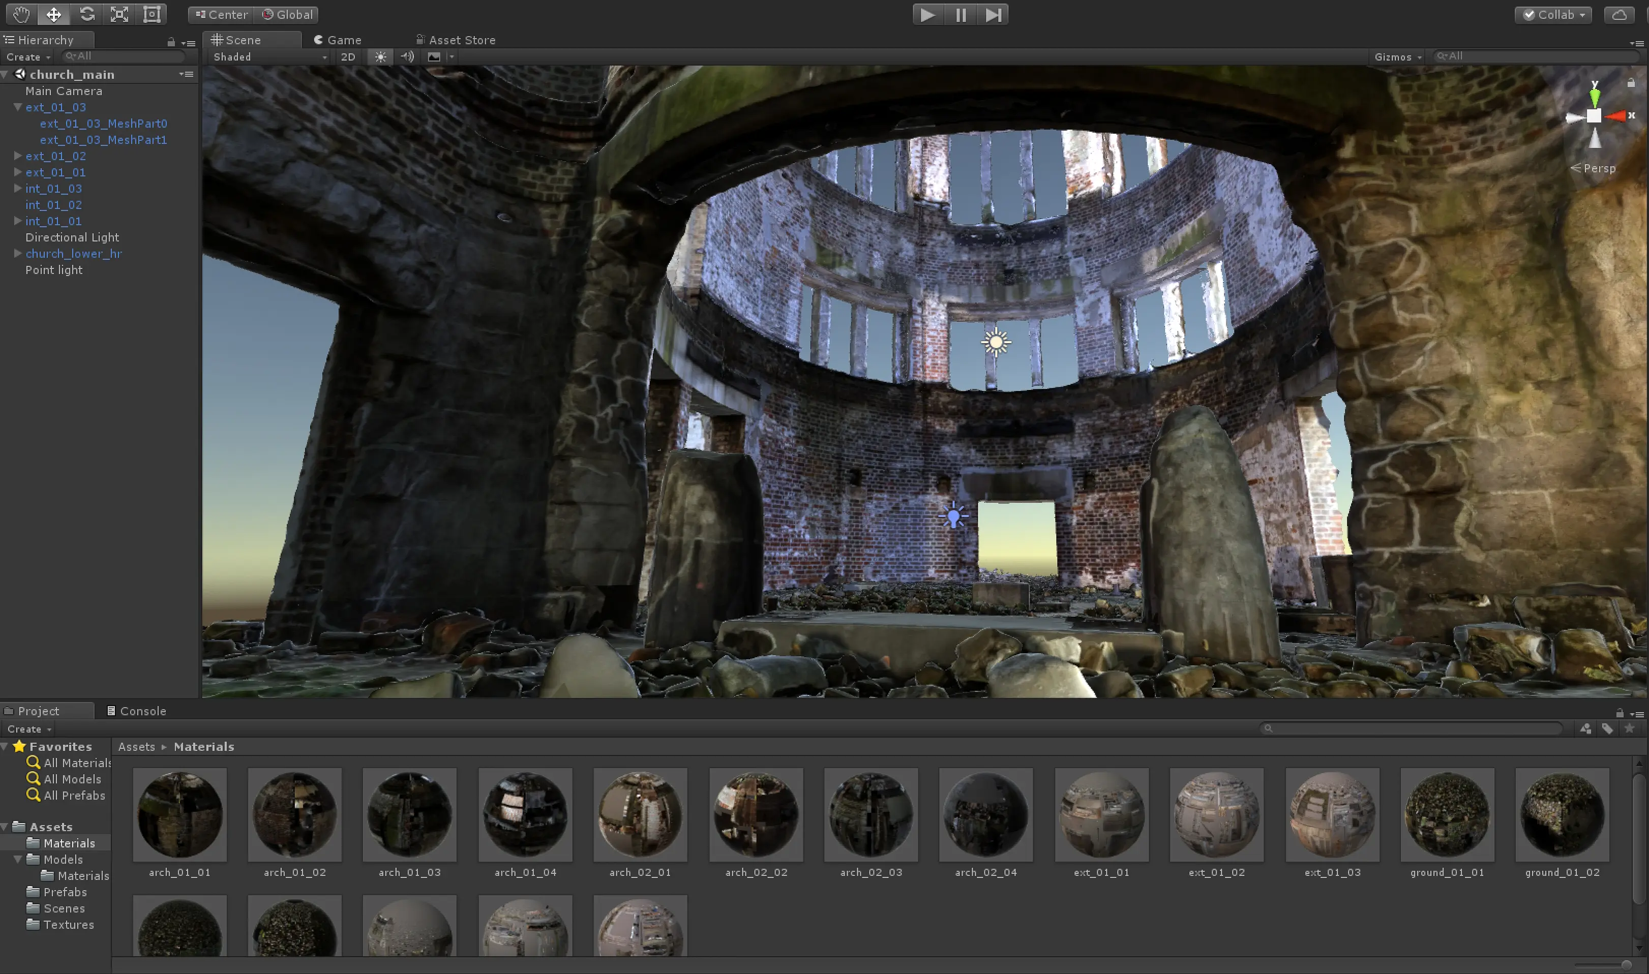
Task: Click Search by Type icon
Action: click(1586, 728)
